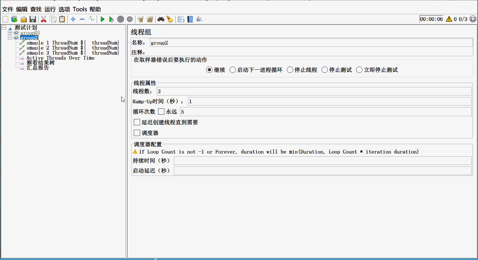
Task: Stop the running test using the stop icon
Action: (x=120, y=19)
